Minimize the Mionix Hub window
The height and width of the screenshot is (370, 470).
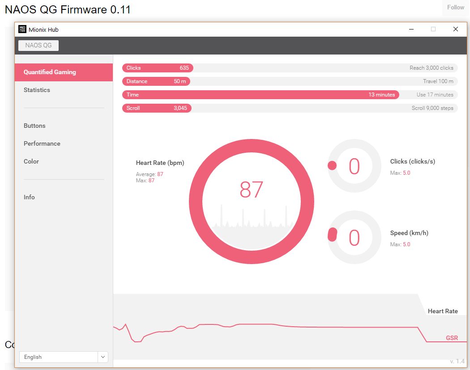tap(411, 29)
